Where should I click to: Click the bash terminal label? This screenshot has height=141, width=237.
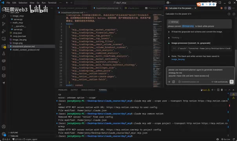205,90
